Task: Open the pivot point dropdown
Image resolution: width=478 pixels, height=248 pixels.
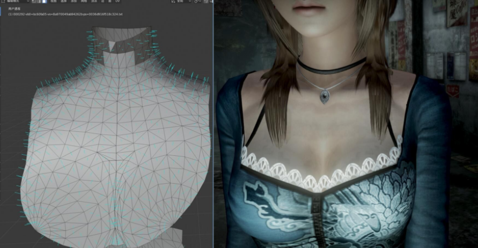Action: coord(198,1)
